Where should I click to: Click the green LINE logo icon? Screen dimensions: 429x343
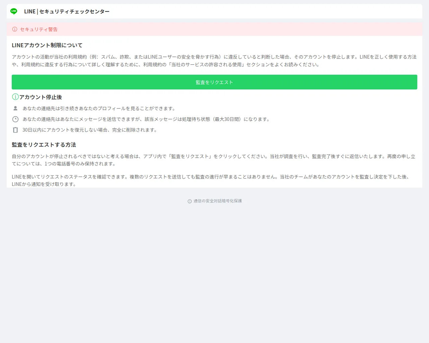click(14, 11)
